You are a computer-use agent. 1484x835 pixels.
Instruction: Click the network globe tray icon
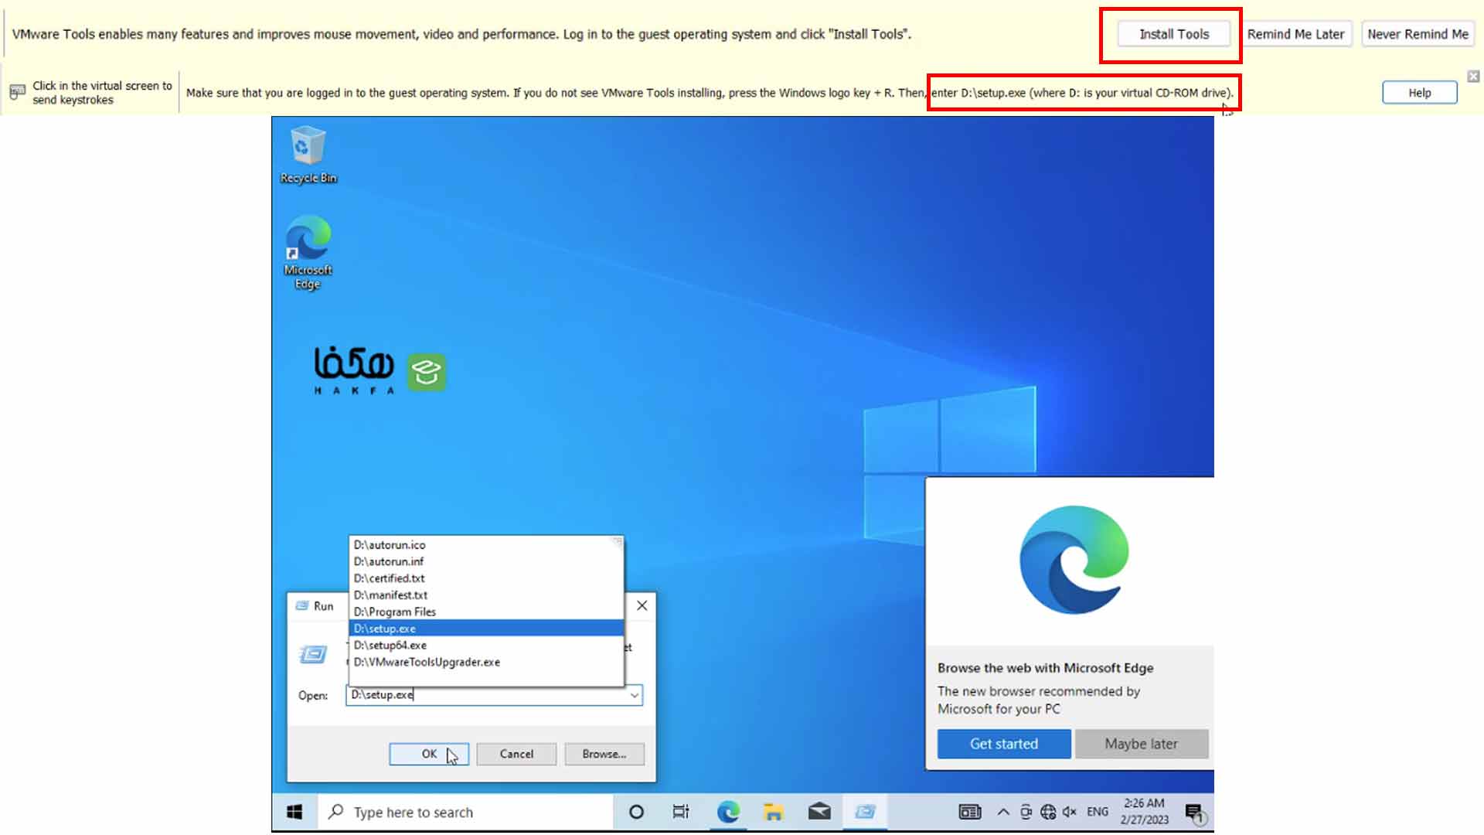click(x=1048, y=812)
